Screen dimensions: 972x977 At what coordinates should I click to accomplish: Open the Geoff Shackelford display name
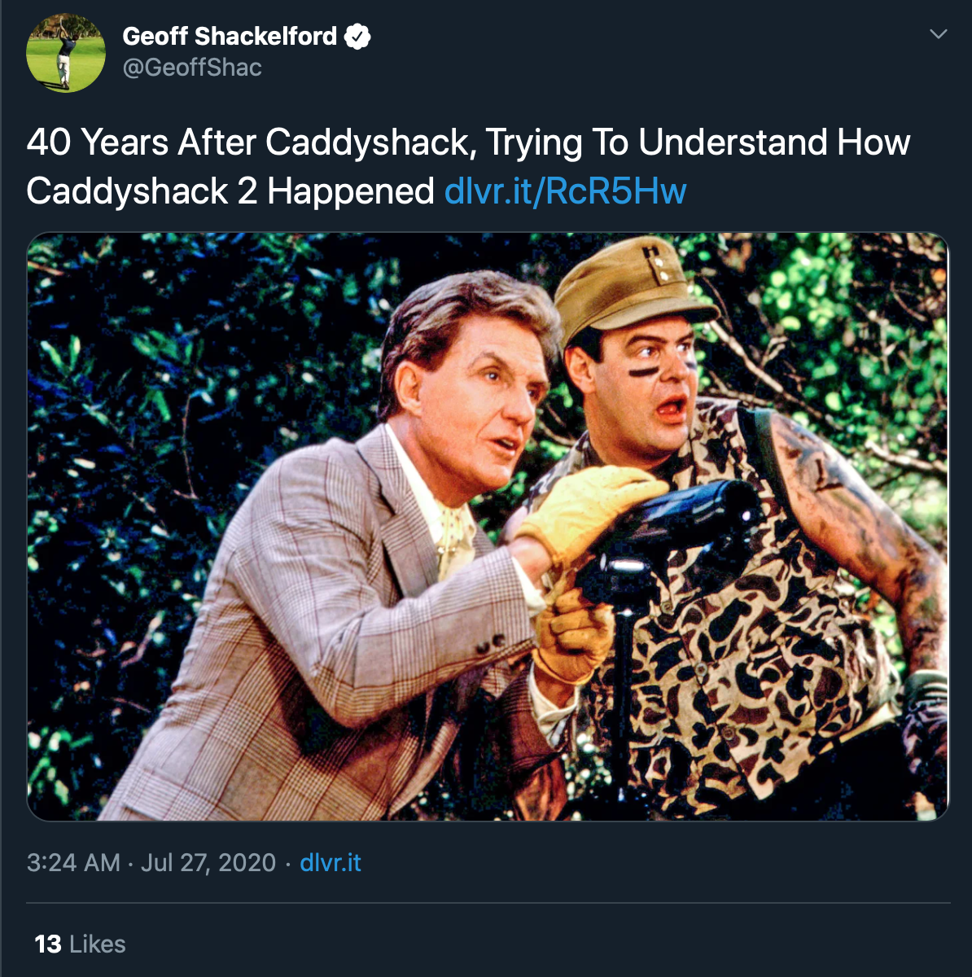coord(230,37)
